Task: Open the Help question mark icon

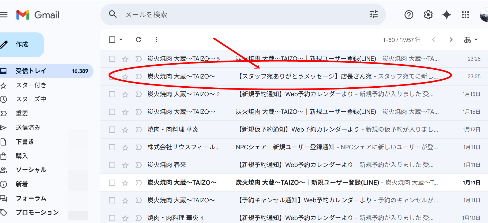Action: click(409, 15)
